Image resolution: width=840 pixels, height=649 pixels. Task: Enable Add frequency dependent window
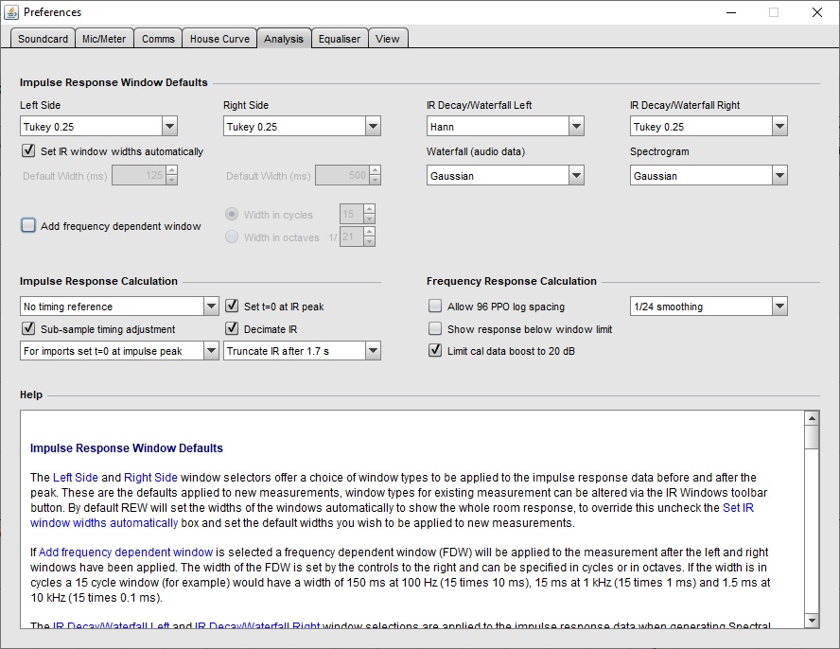click(x=28, y=225)
